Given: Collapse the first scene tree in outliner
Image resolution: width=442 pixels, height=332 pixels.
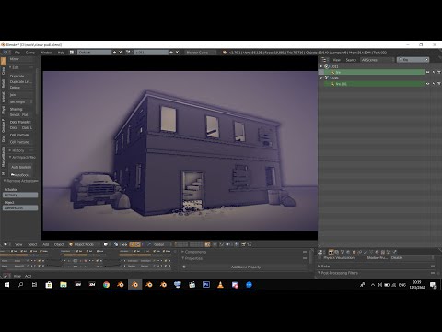Looking at the screenshot, I should point(321,66).
